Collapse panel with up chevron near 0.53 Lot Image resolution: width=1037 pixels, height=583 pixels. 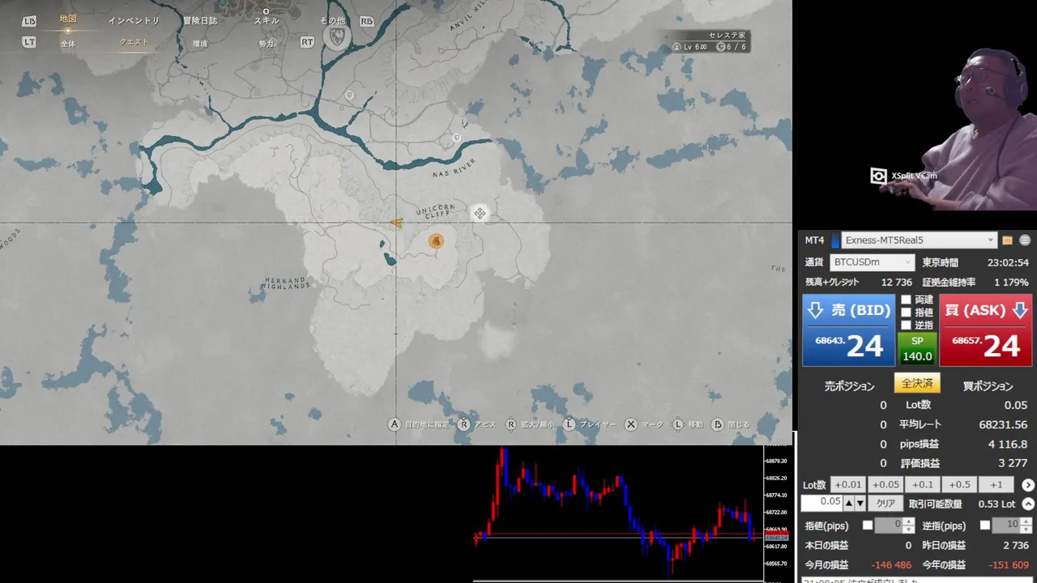[1028, 504]
